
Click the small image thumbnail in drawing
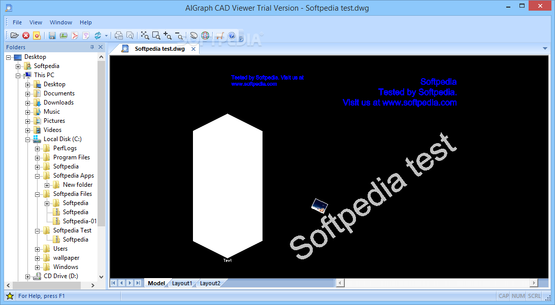pos(319,206)
